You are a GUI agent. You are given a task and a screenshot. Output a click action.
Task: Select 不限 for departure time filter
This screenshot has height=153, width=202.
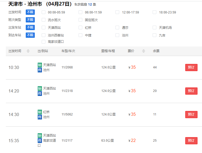[x=30, y=12]
